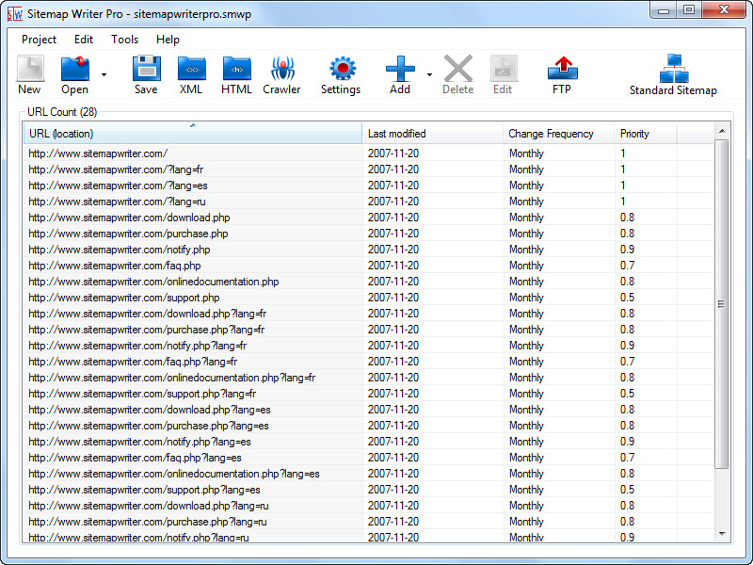Select the onlinedocumentation.php?lang=es URL row
Image resolution: width=753 pixels, height=565 pixels.
[368, 474]
